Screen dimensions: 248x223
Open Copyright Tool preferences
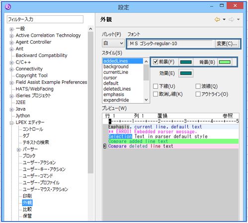coord(31,75)
